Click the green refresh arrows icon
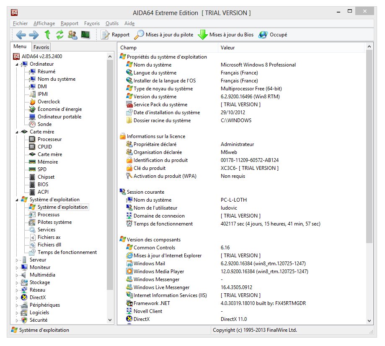This screenshot has width=385, height=346. click(x=59, y=35)
